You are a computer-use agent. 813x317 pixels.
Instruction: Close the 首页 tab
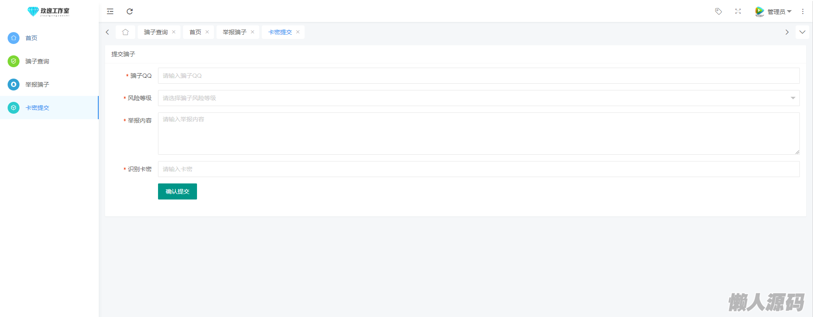(x=207, y=32)
